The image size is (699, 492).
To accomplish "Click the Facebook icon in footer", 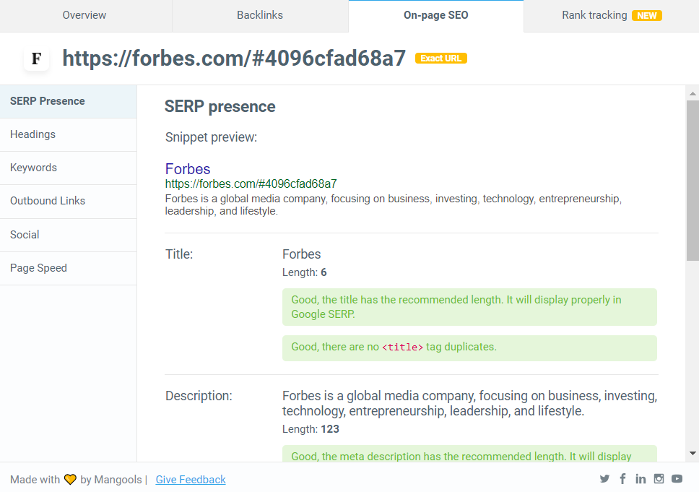I will [622, 479].
